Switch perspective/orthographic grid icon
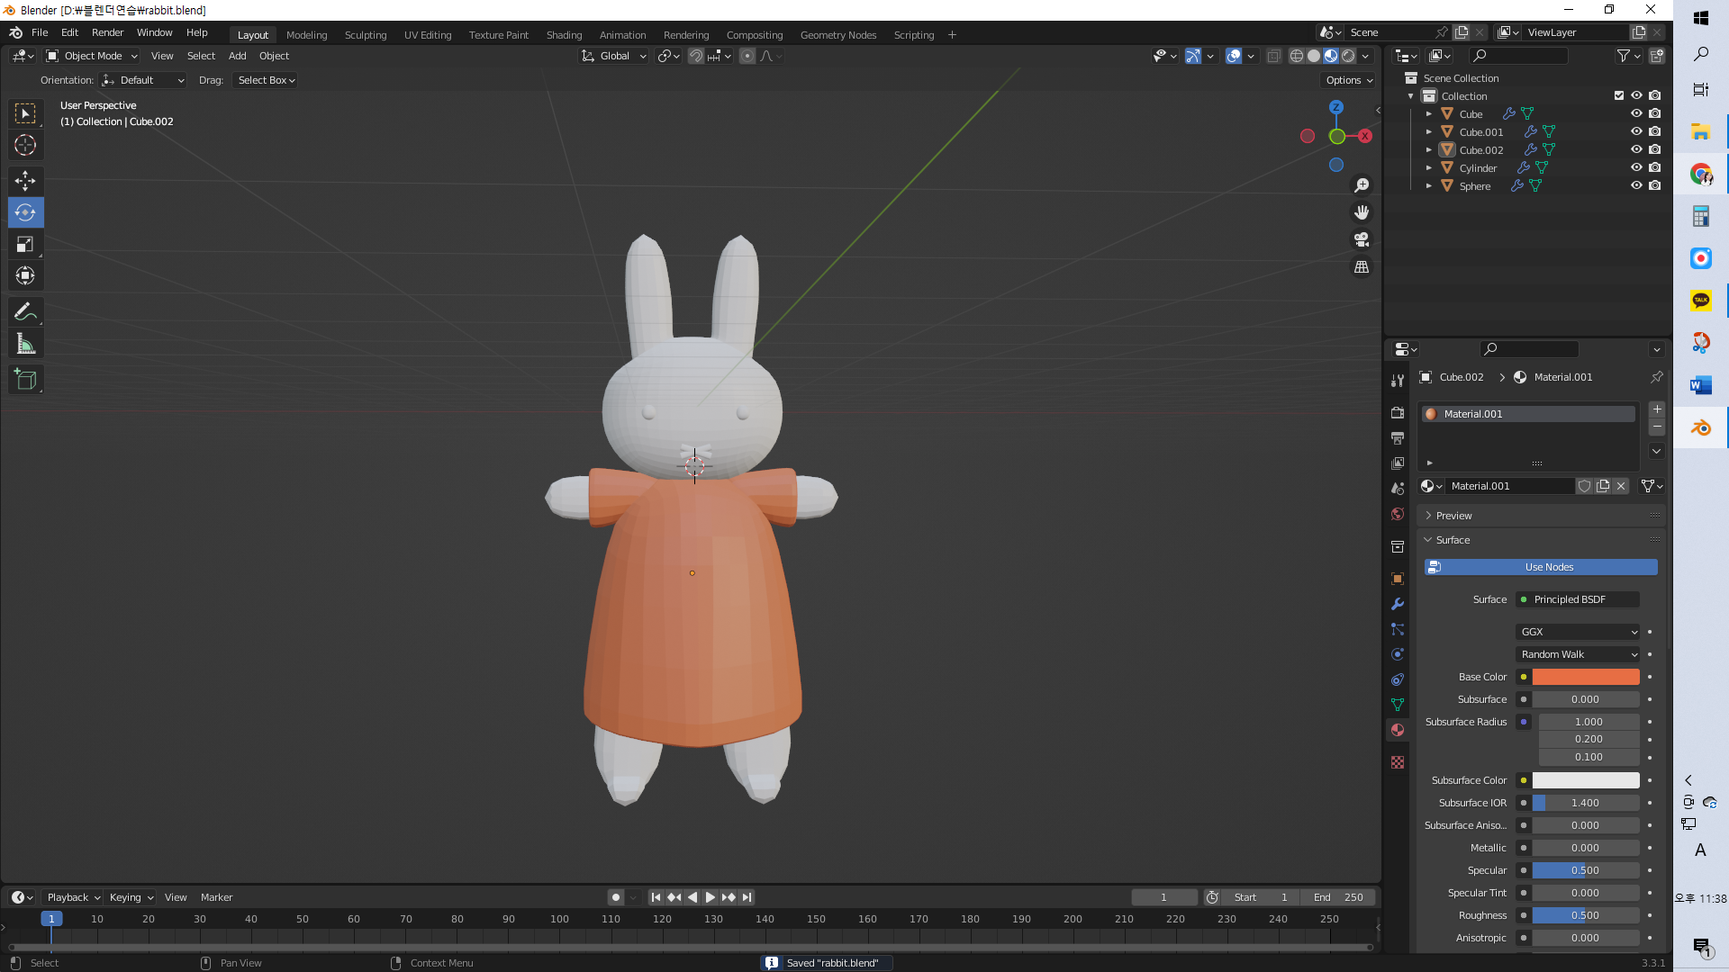 click(1362, 267)
